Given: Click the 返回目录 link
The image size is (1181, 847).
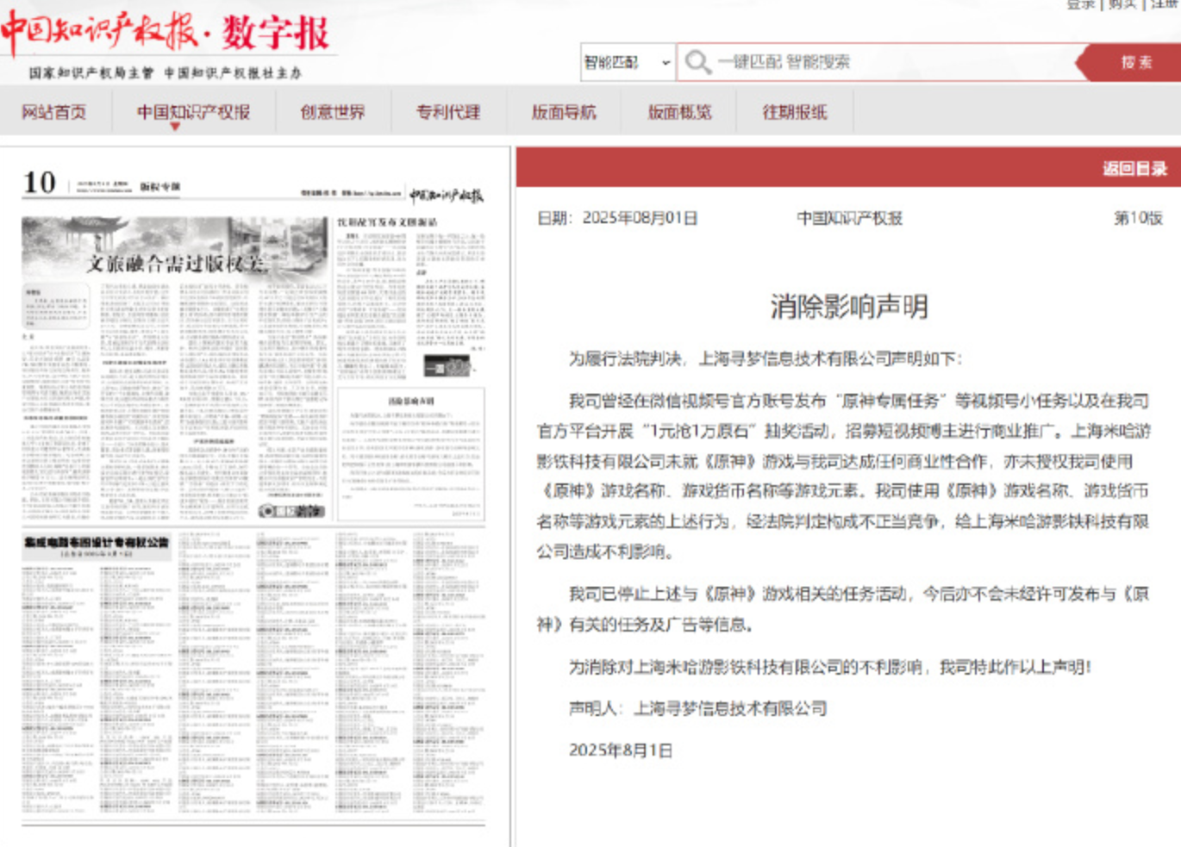Looking at the screenshot, I should tap(1134, 169).
